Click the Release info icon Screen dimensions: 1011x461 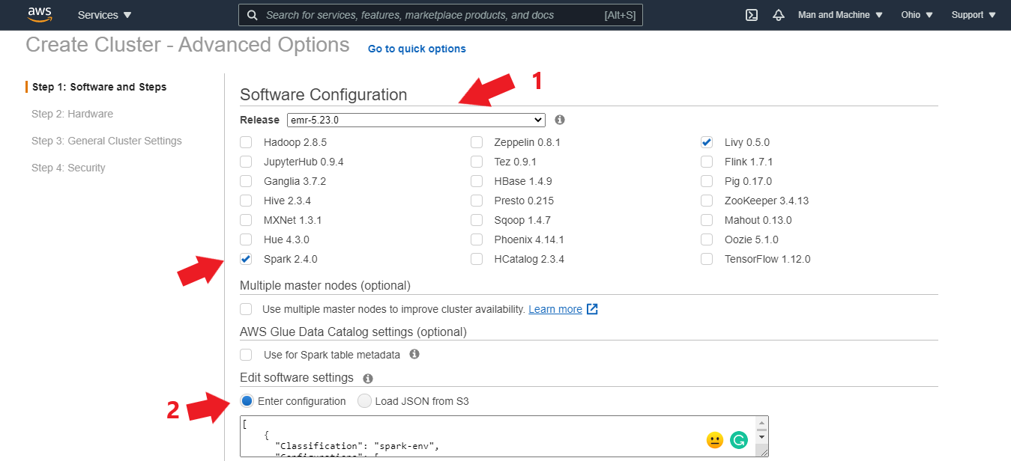pos(560,120)
